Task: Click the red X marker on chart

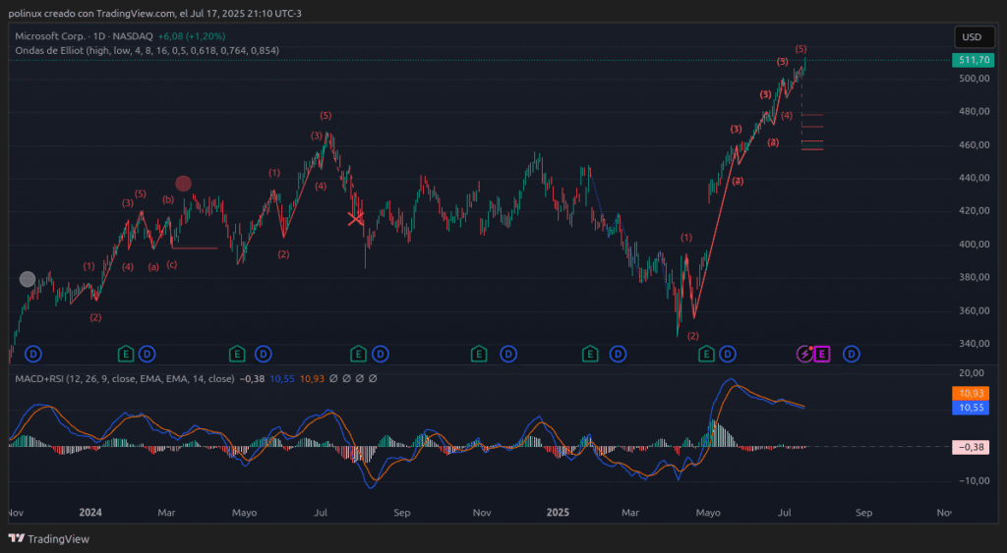Action: coord(356,218)
